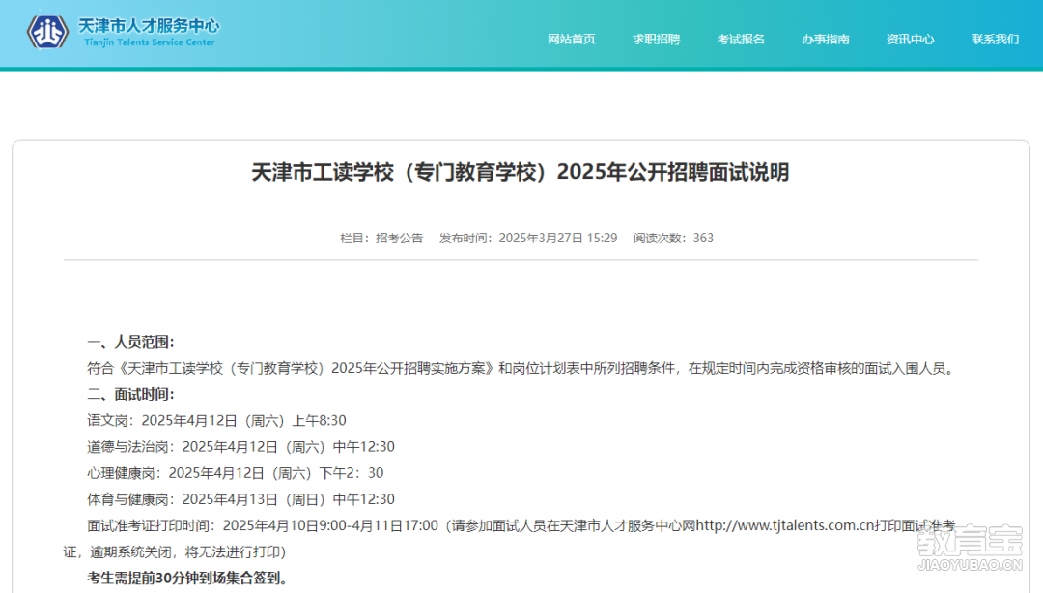Screen dimensions: 1043x593
Task: Click the 心理健康岗 interview time line
Action: [x=236, y=473]
